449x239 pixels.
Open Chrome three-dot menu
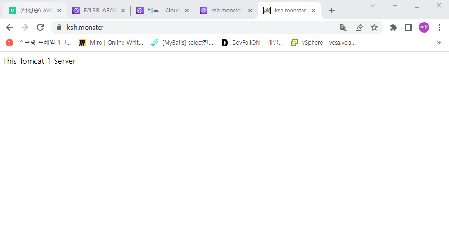[439, 27]
